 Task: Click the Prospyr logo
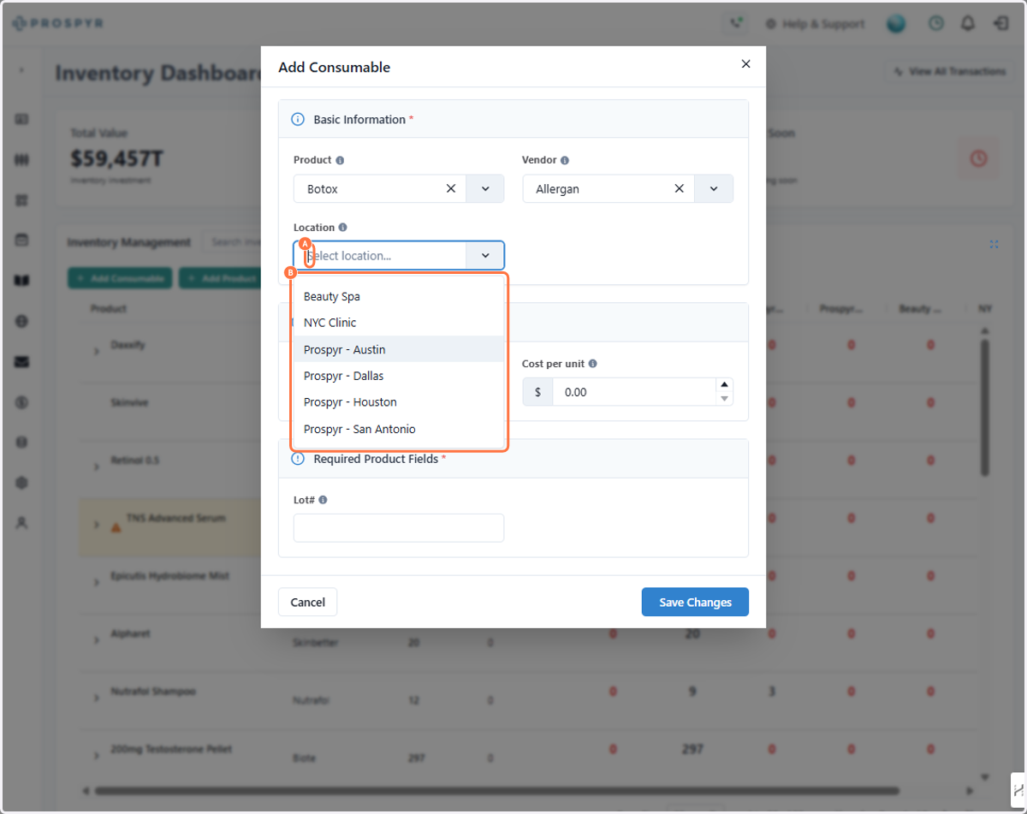click(58, 24)
